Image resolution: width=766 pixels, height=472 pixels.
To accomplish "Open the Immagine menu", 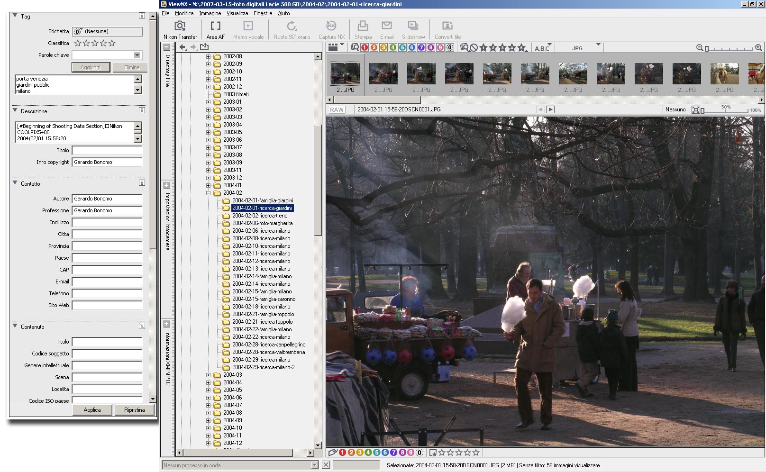I will 210,13.
